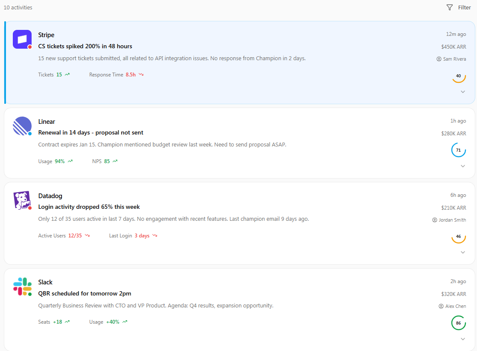Open owner Alex Chen on Slack card
This screenshot has width=477, height=351.
452,306
